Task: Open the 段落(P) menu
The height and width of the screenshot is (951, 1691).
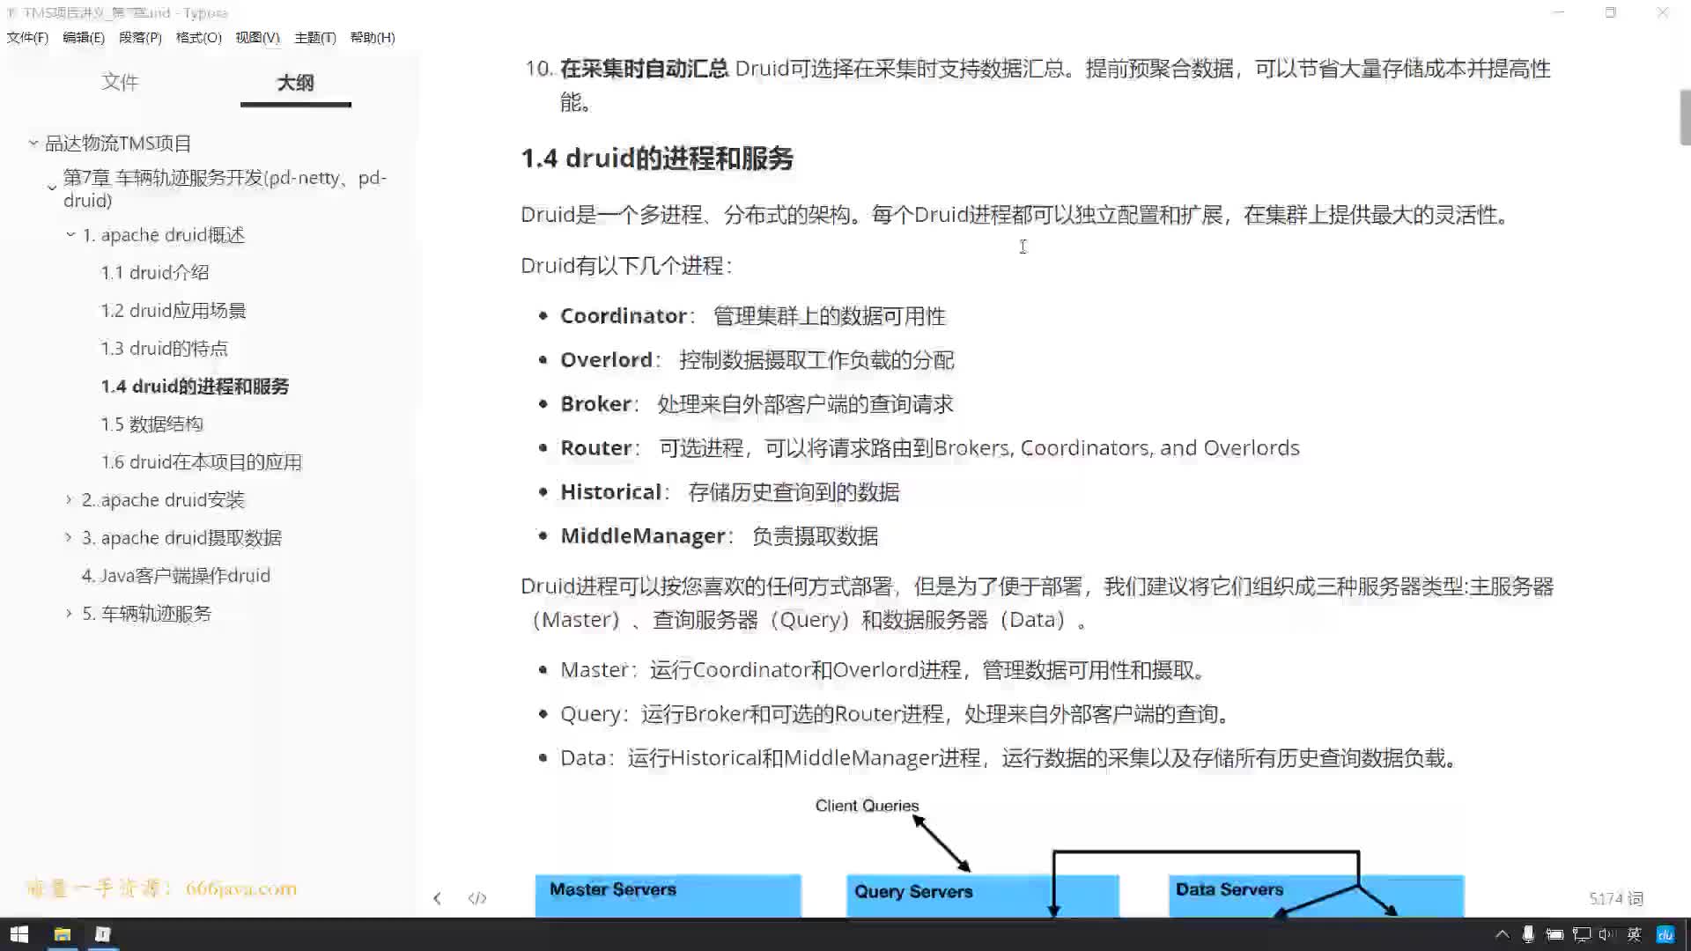Action: 140,37
